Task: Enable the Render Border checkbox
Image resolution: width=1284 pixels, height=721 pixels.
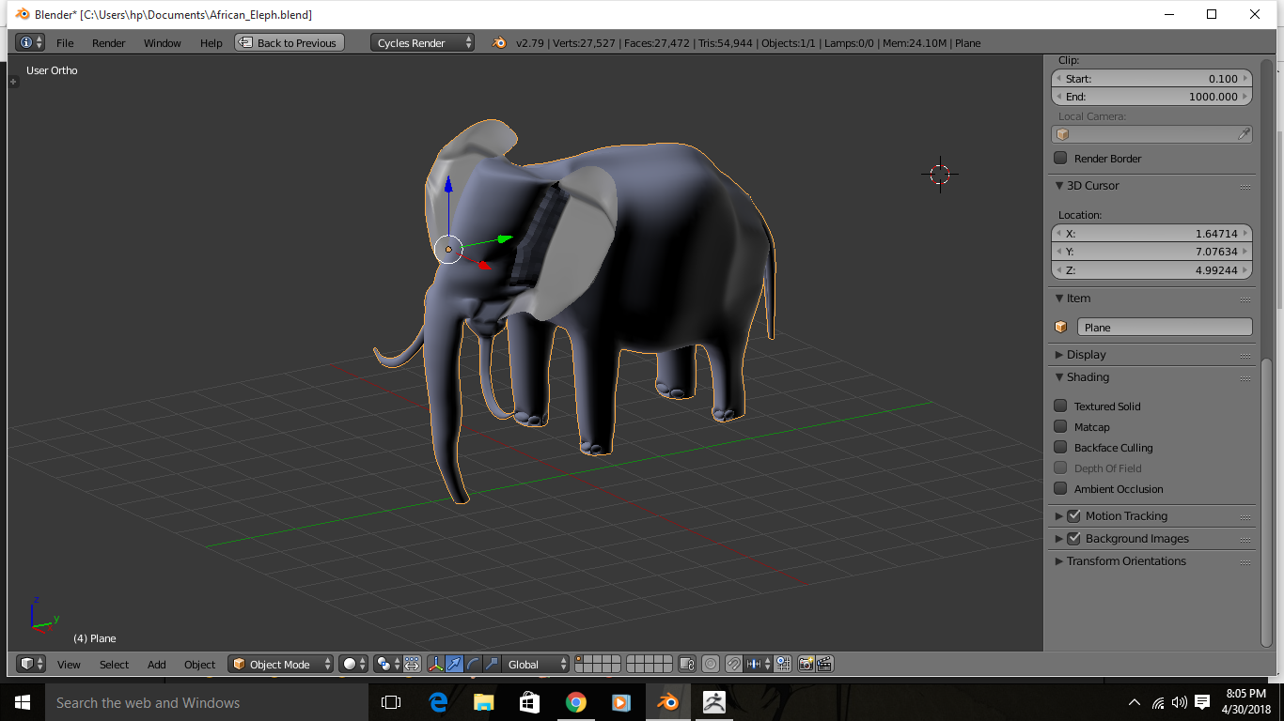Action: click(x=1060, y=158)
